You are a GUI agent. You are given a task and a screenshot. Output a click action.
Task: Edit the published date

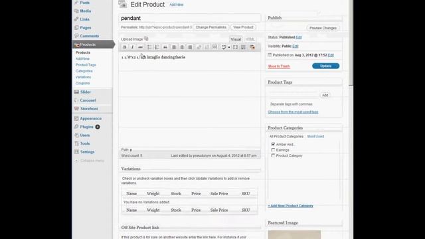pyautogui.click(x=331, y=55)
